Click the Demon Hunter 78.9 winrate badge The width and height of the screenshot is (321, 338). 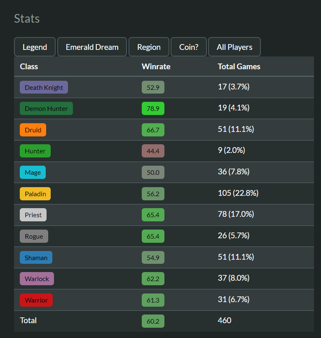point(153,109)
